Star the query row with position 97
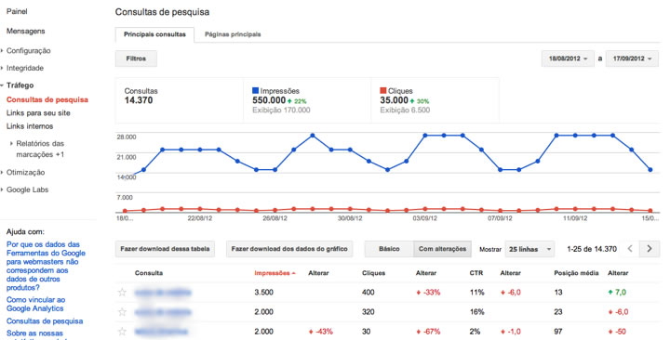The image size is (670, 340). coord(122,332)
